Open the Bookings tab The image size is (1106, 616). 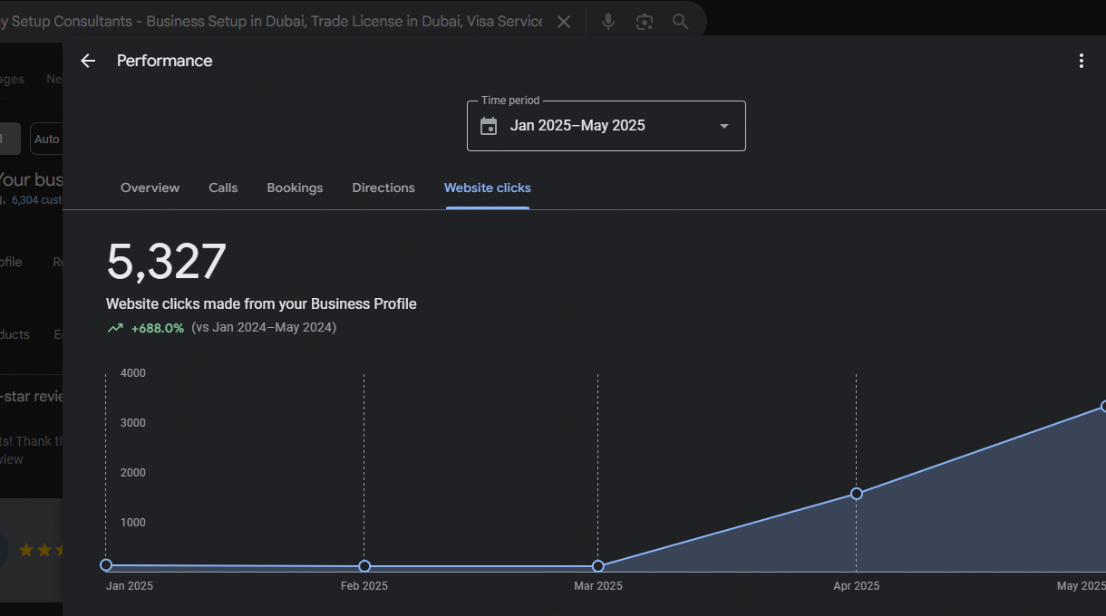[x=295, y=188]
